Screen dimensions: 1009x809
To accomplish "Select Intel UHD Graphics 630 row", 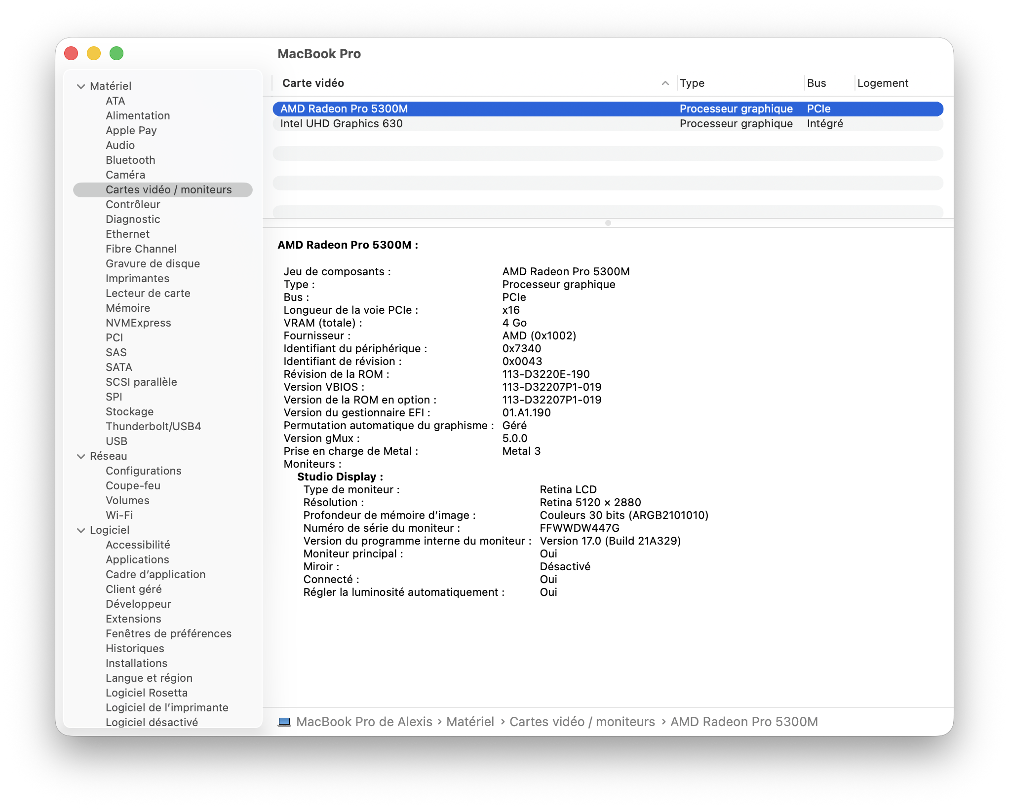I will click(608, 124).
